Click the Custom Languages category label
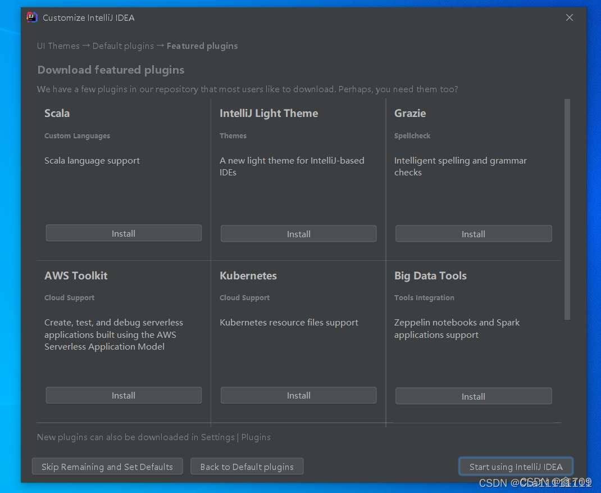This screenshot has height=493, width=601. coord(77,136)
